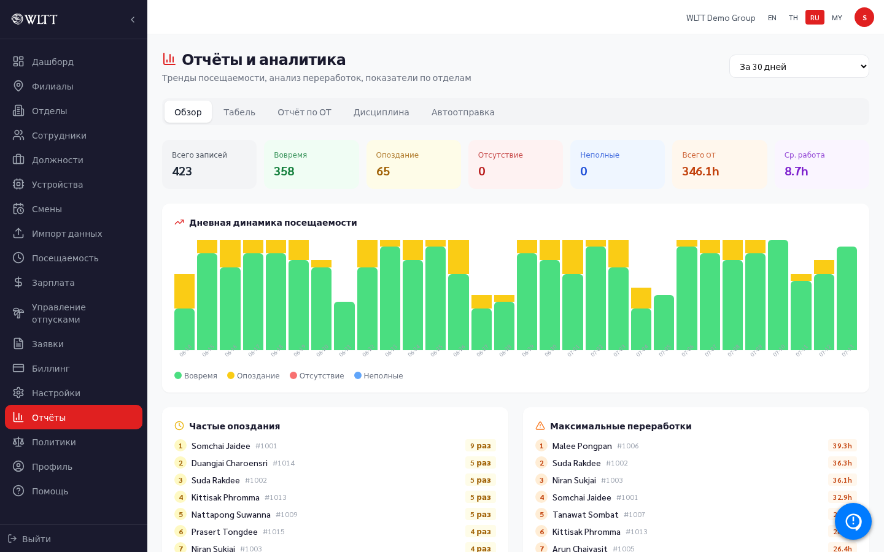This screenshot has width=884, height=552.
Task: Click the Дневная динамика посещаемости heading
Action: [273, 222]
